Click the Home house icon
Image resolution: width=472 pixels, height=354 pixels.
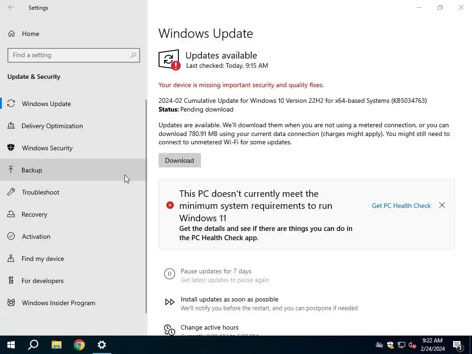(x=12, y=34)
